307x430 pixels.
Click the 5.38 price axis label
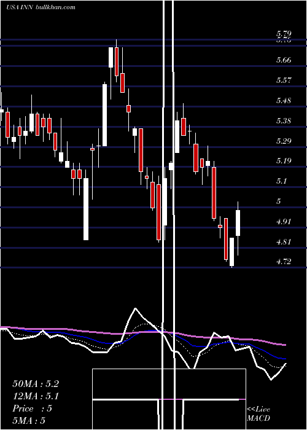click(284, 121)
